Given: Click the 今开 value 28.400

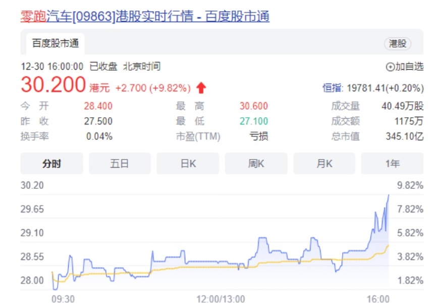Looking at the screenshot, I should (98, 106).
